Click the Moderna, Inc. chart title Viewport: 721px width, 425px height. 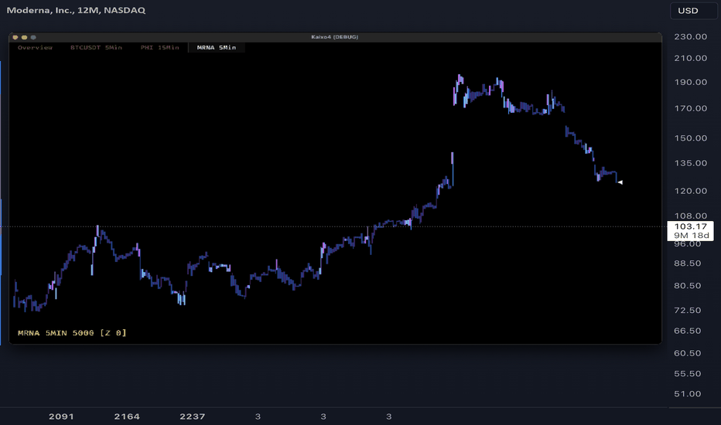pos(76,10)
